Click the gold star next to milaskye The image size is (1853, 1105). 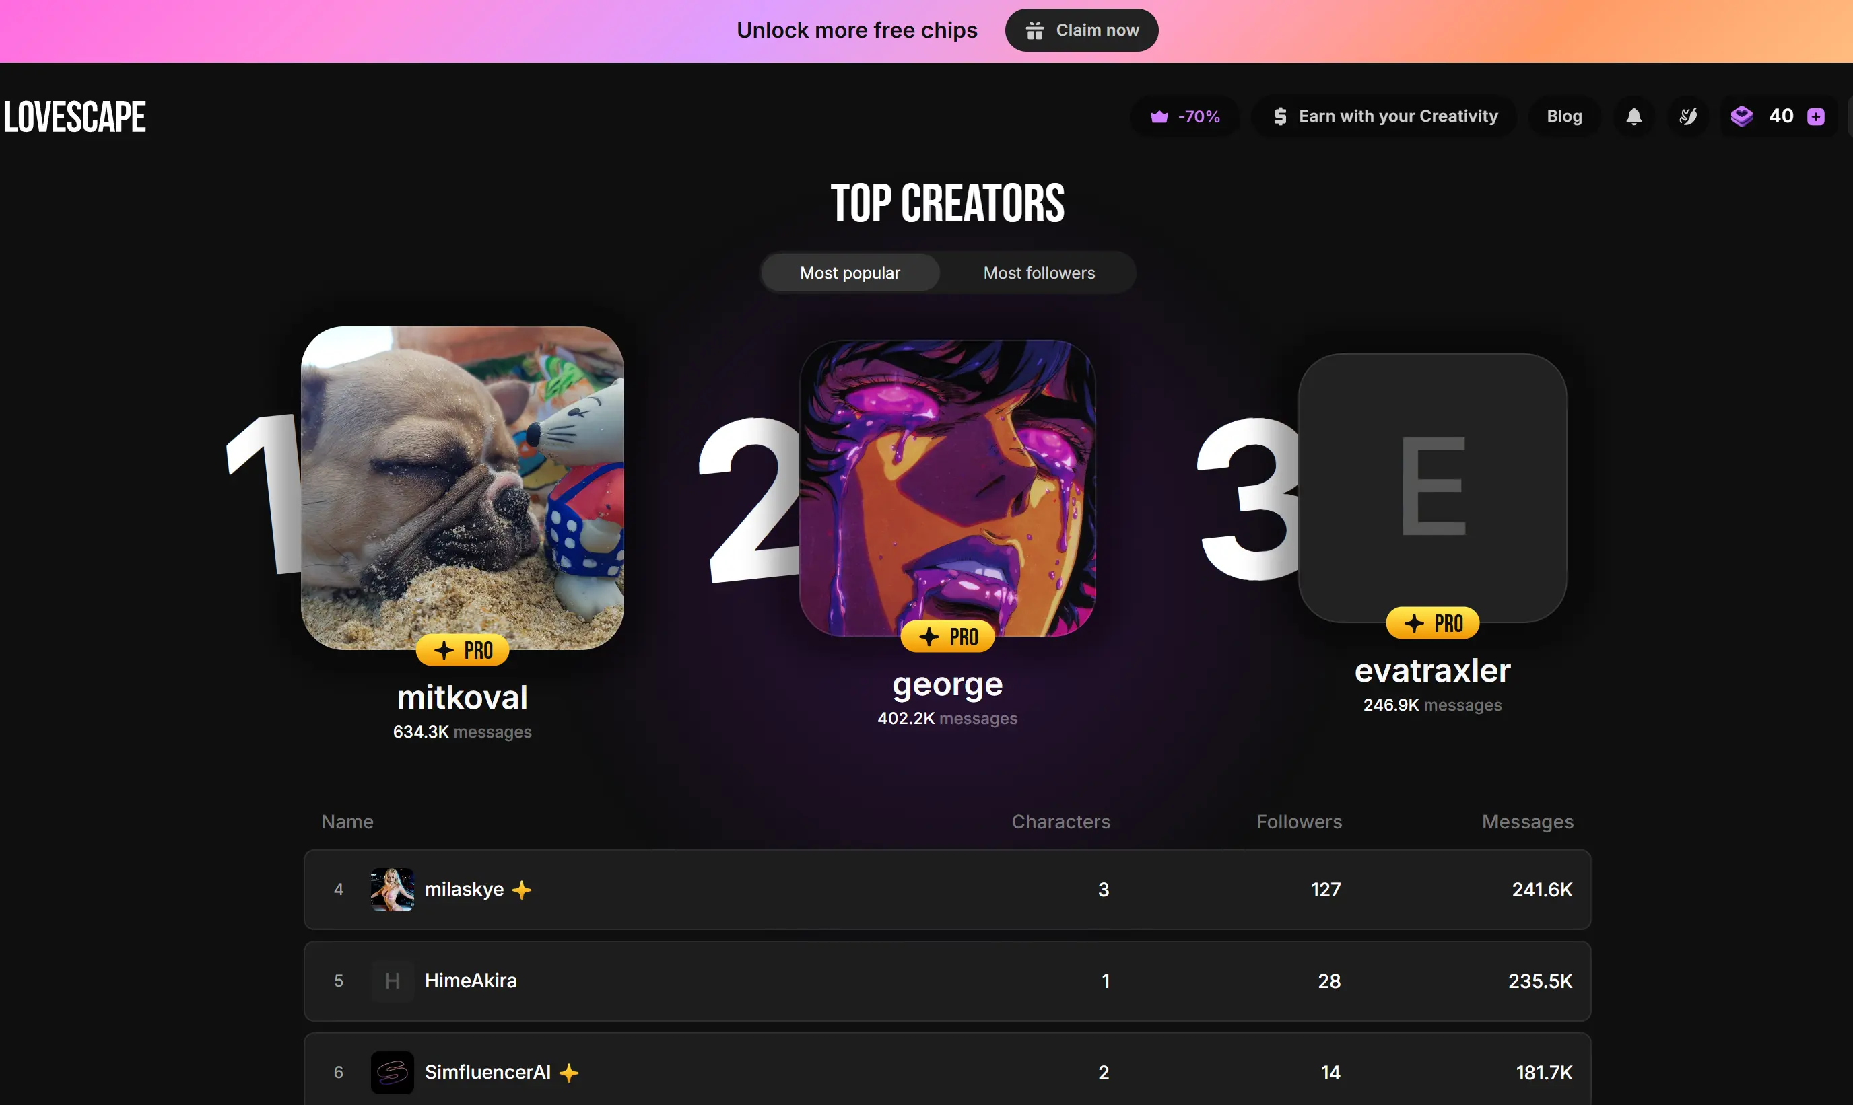pos(521,890)
